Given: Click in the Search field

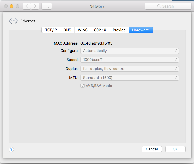Looking at the screenshot, I should (171, 6).
